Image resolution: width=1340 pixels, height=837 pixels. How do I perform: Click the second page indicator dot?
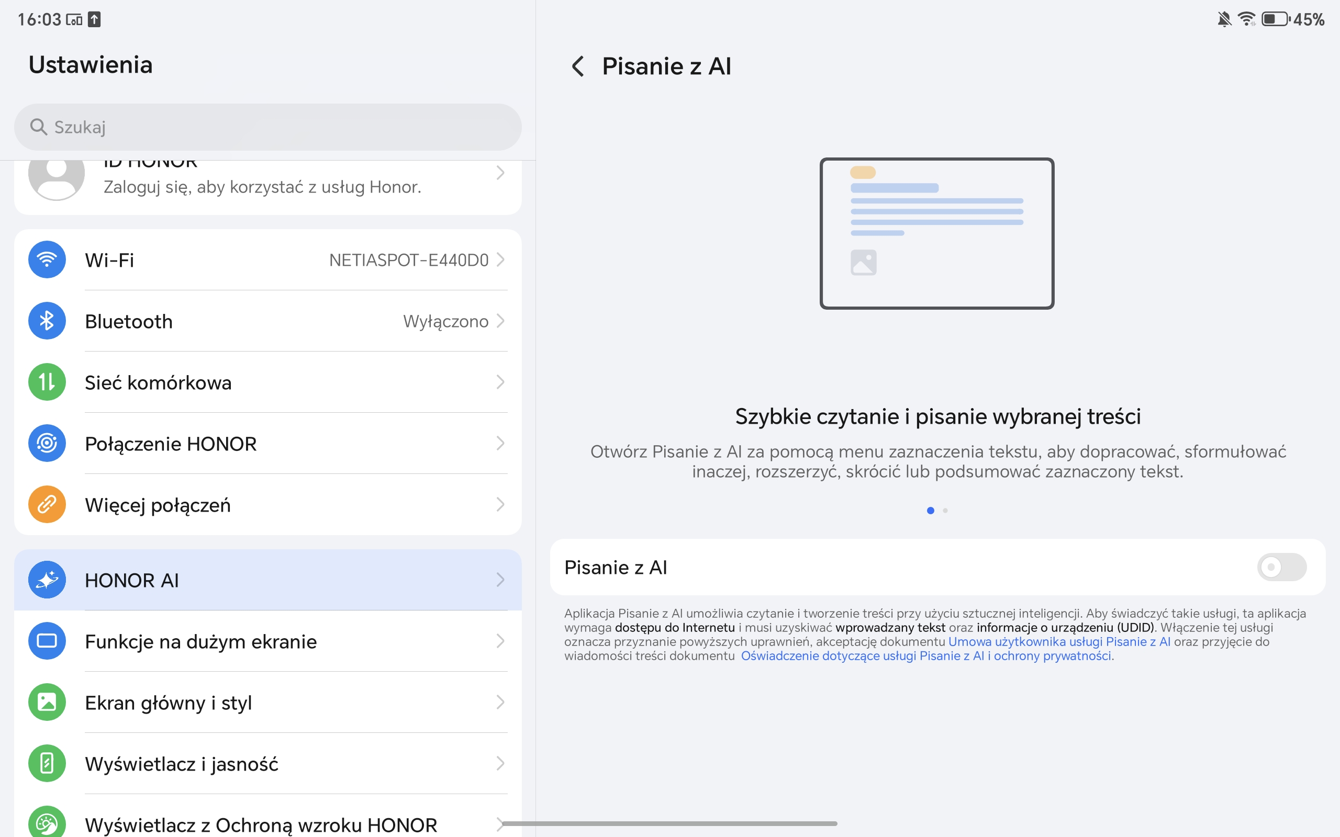(945, 511)
